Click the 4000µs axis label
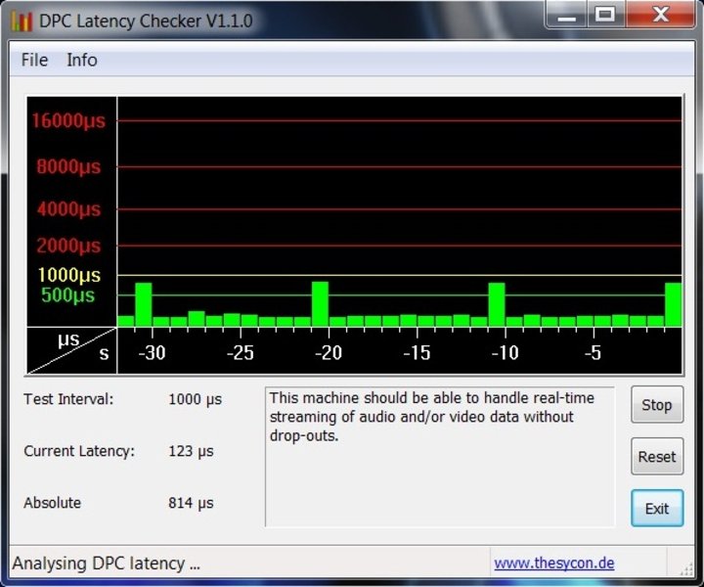 click(68, 208)
